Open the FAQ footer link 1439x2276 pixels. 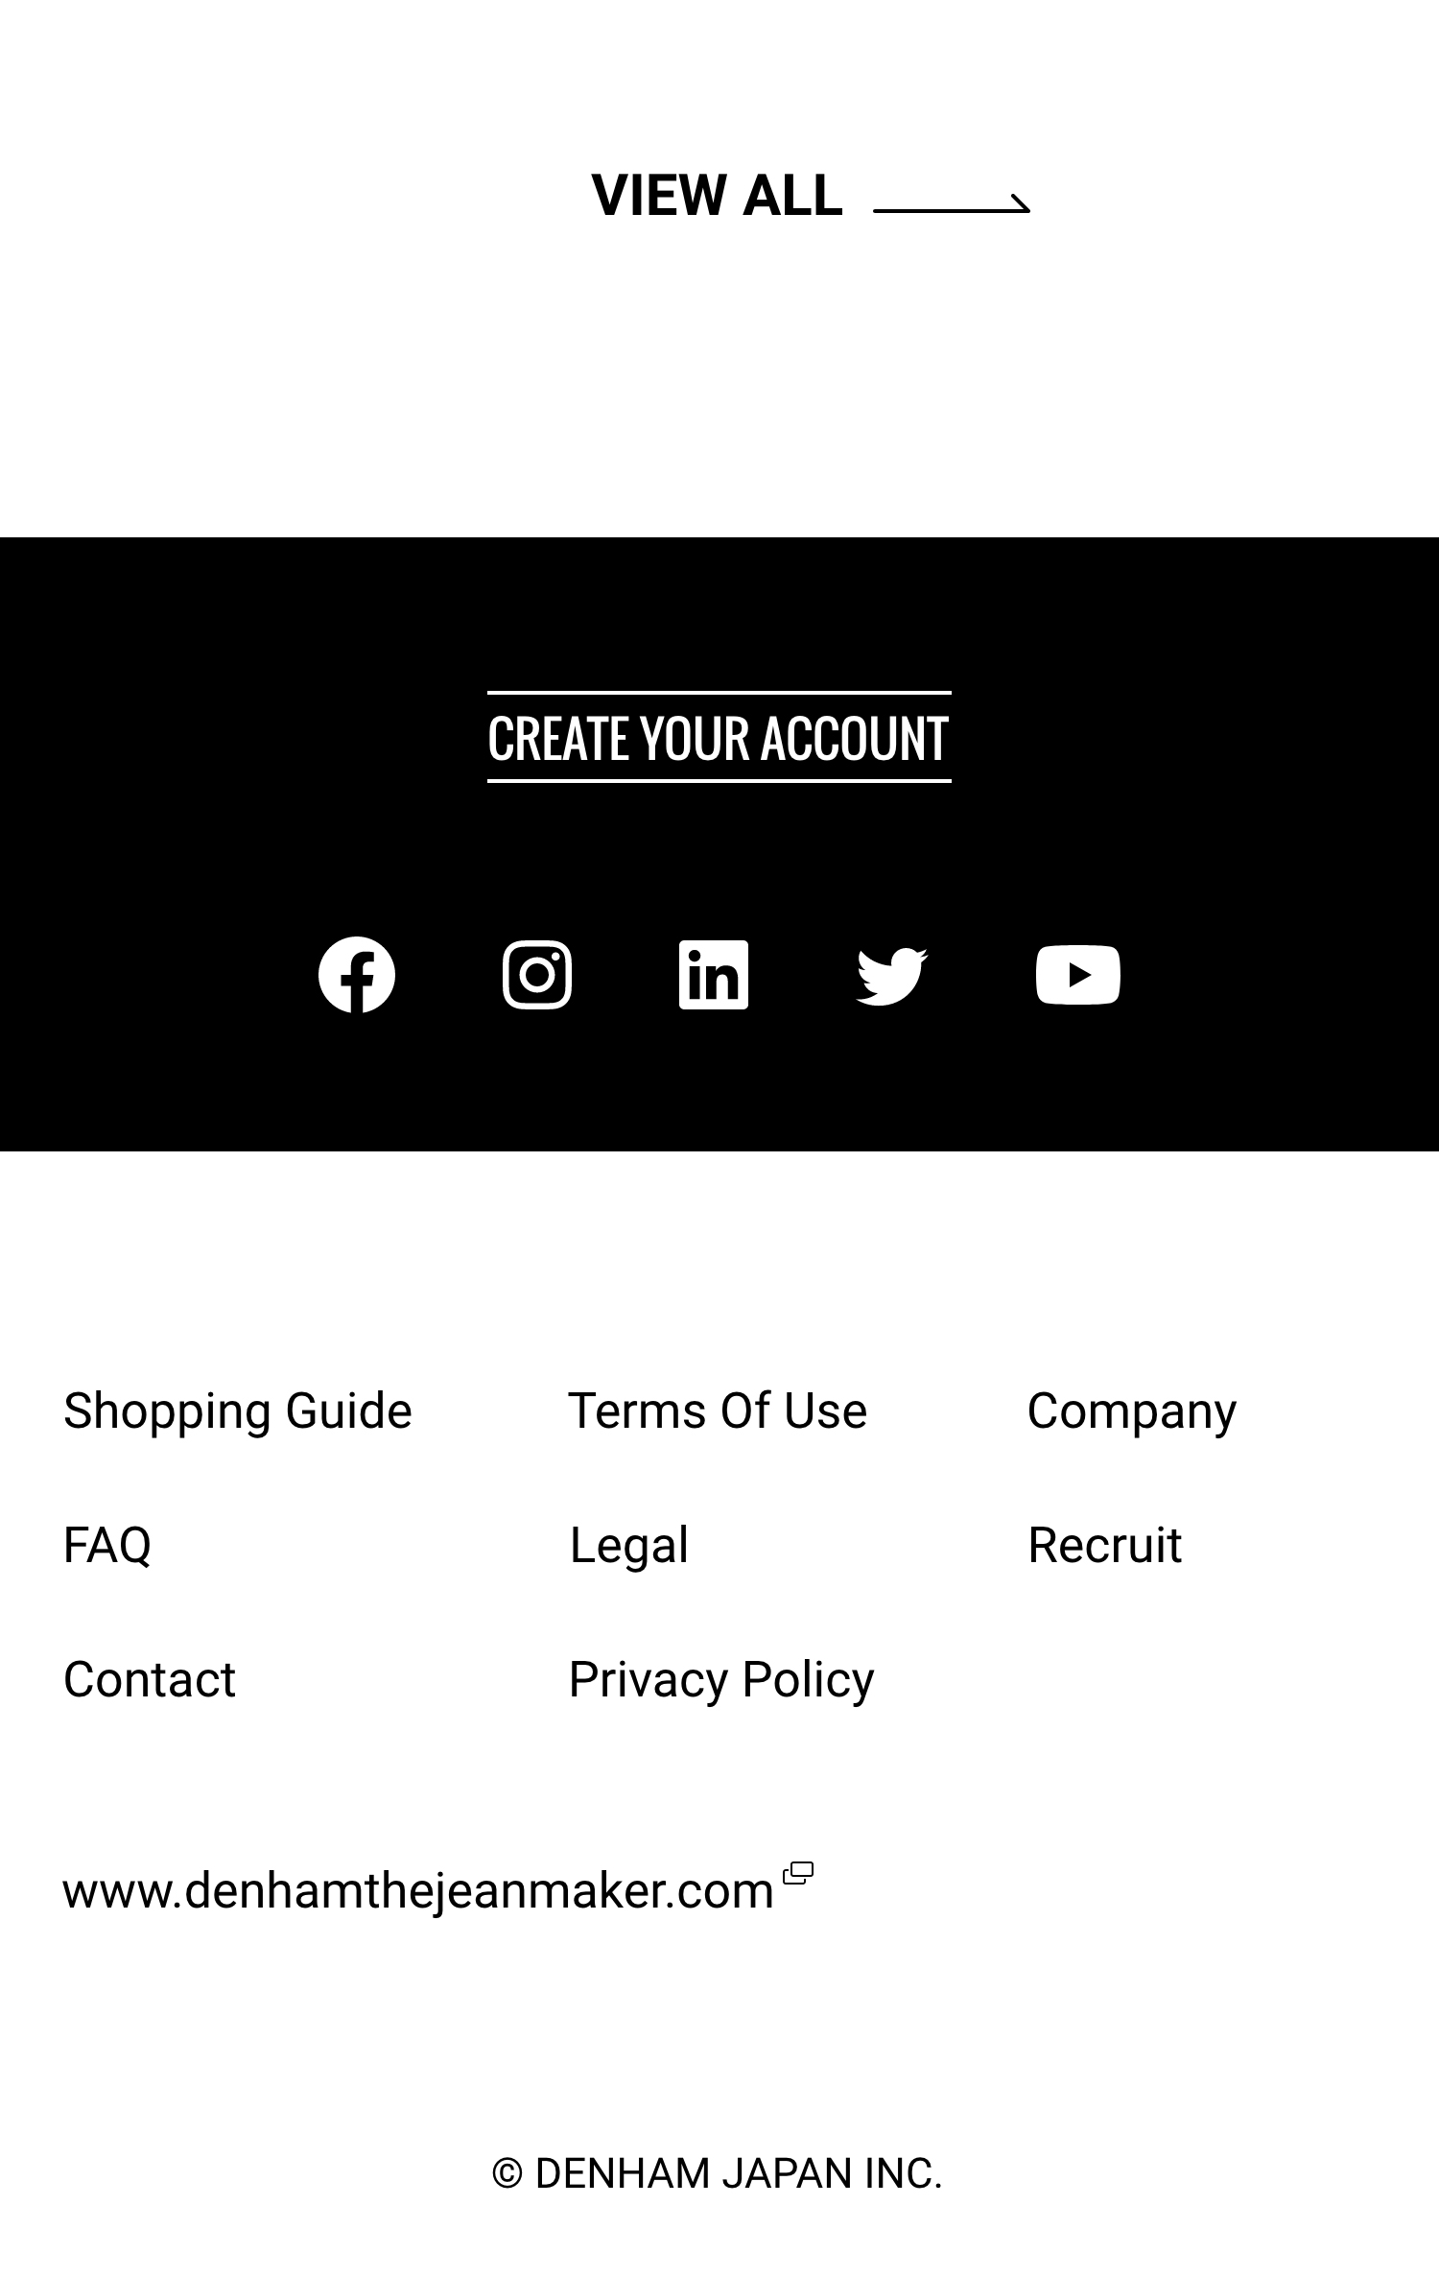[x=107, y=1546]
